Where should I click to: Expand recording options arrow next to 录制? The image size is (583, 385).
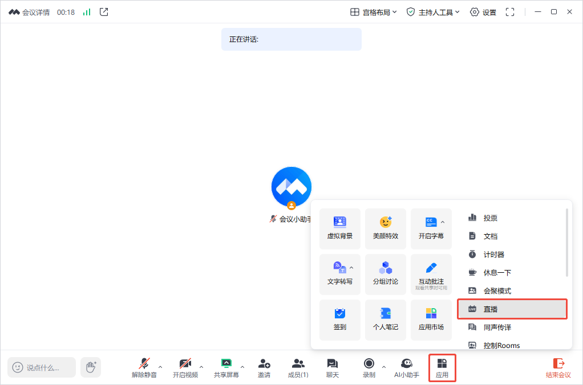point(384,367)
